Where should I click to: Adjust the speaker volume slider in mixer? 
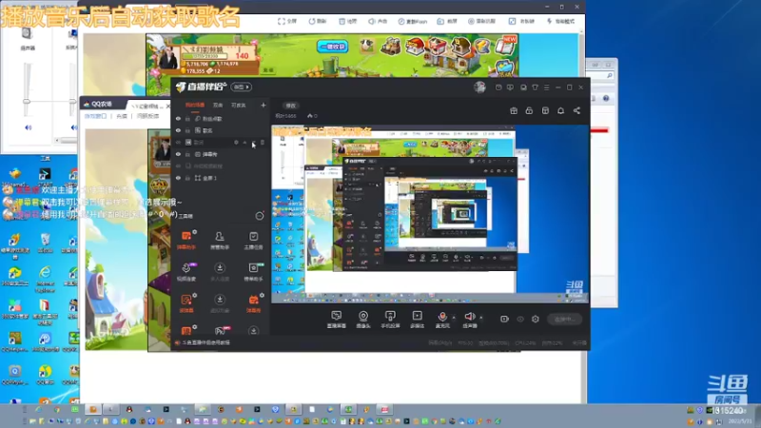pos(27,101)
